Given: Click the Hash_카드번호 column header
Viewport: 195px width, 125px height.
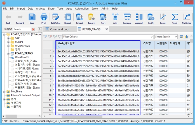Looking at the screenshot, I should pos(98,45).
